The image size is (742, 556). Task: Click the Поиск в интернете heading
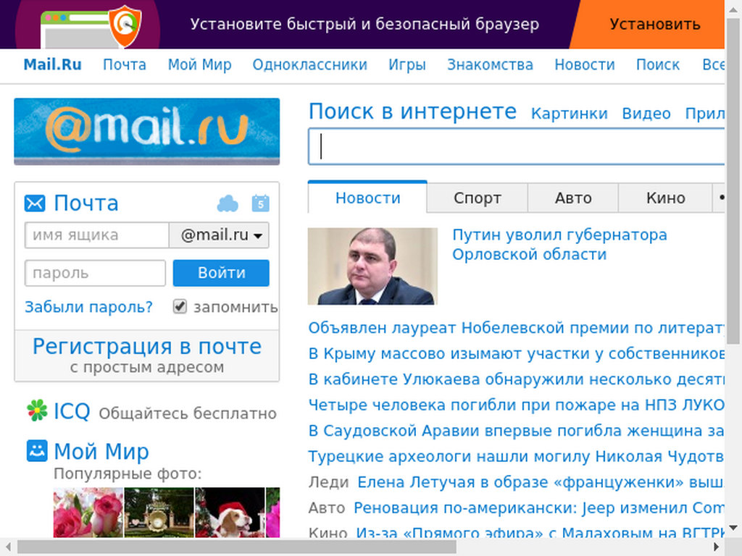(x=412, y=111)
